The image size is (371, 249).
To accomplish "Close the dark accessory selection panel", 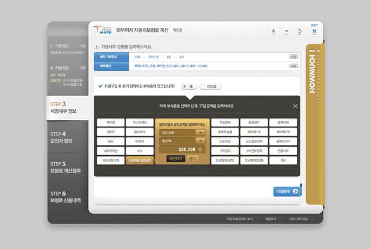I will coord(295,106).
